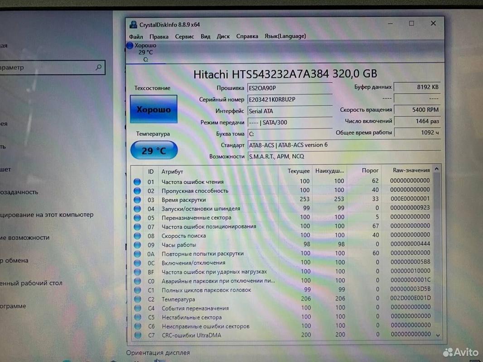This screenshot has height=362, width=483.
Task: Click the Прошивка field ES2OA90P
Action: [290, 88]
